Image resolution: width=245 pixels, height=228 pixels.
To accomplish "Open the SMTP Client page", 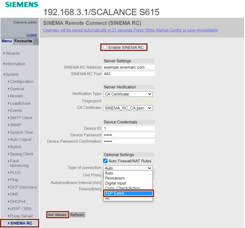I will point(20,118).
